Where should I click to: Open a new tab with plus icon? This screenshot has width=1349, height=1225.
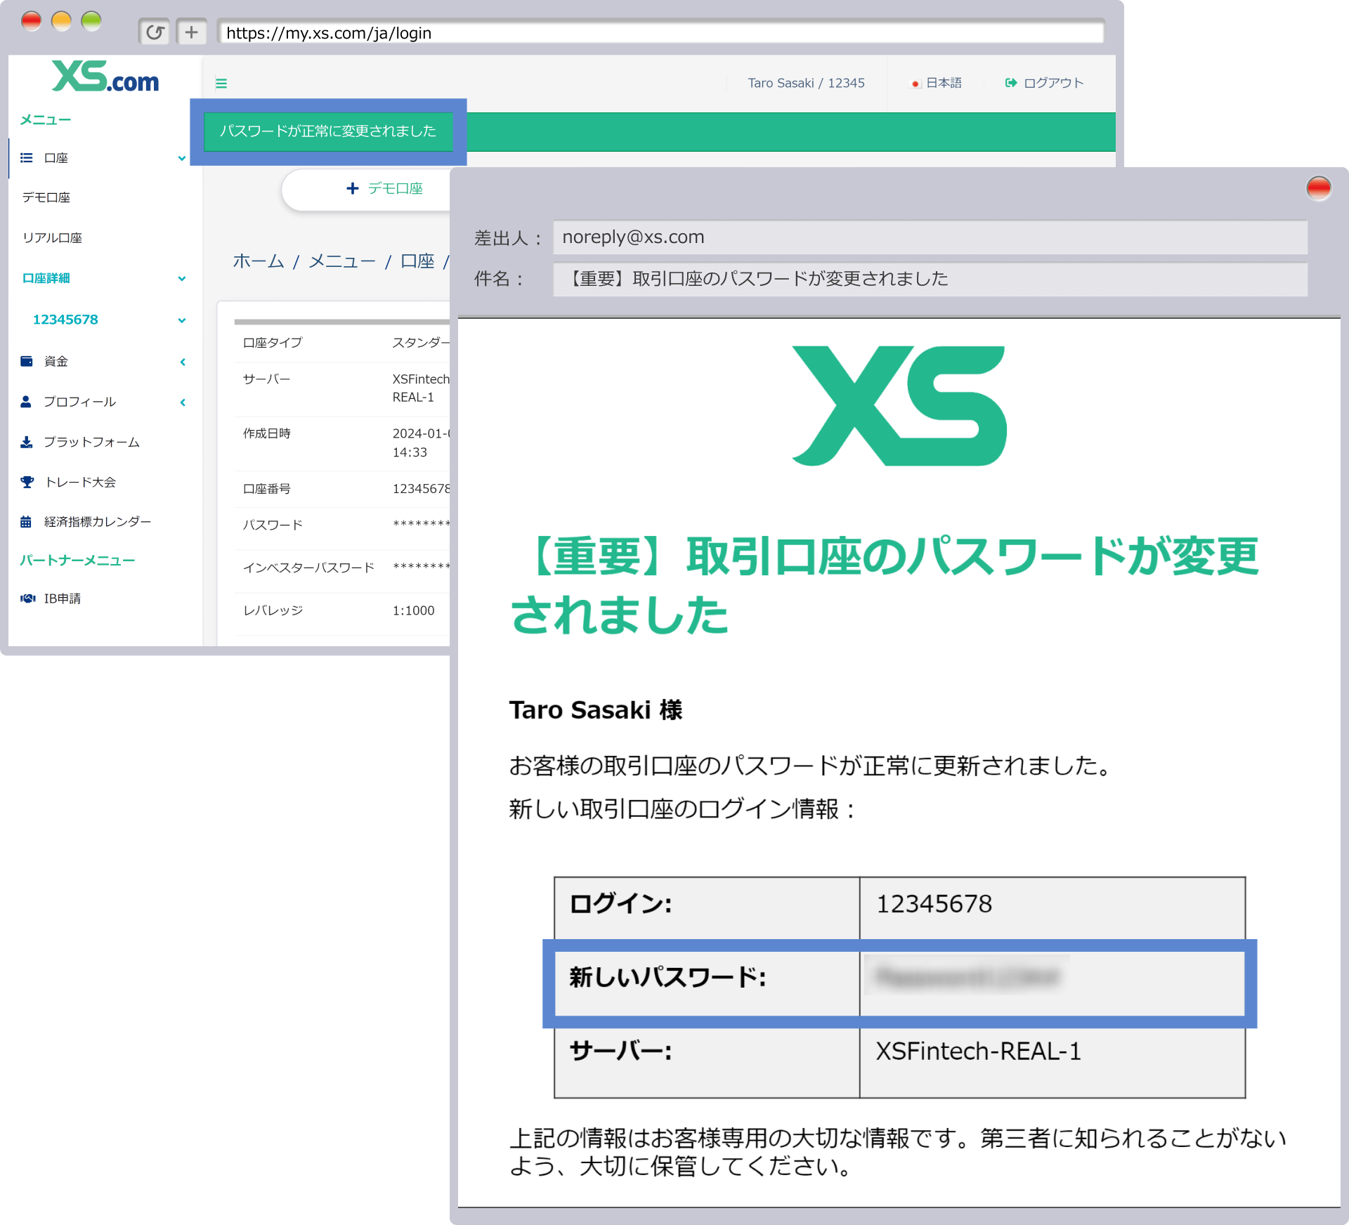coord(191,32)
